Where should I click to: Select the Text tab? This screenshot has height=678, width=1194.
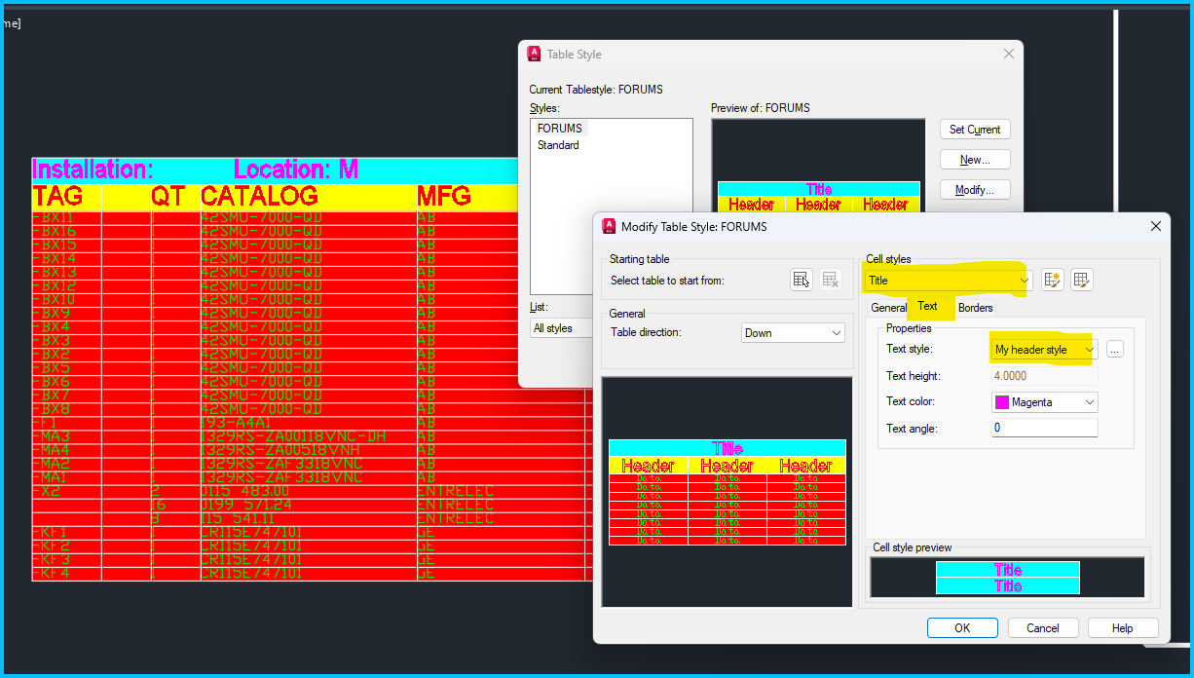pos(928,307)
